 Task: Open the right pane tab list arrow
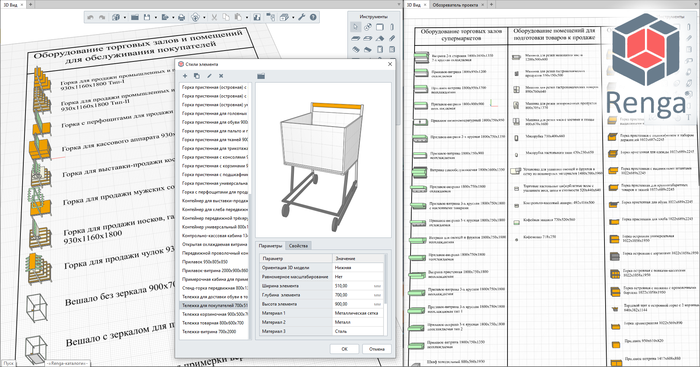[696, 4]
